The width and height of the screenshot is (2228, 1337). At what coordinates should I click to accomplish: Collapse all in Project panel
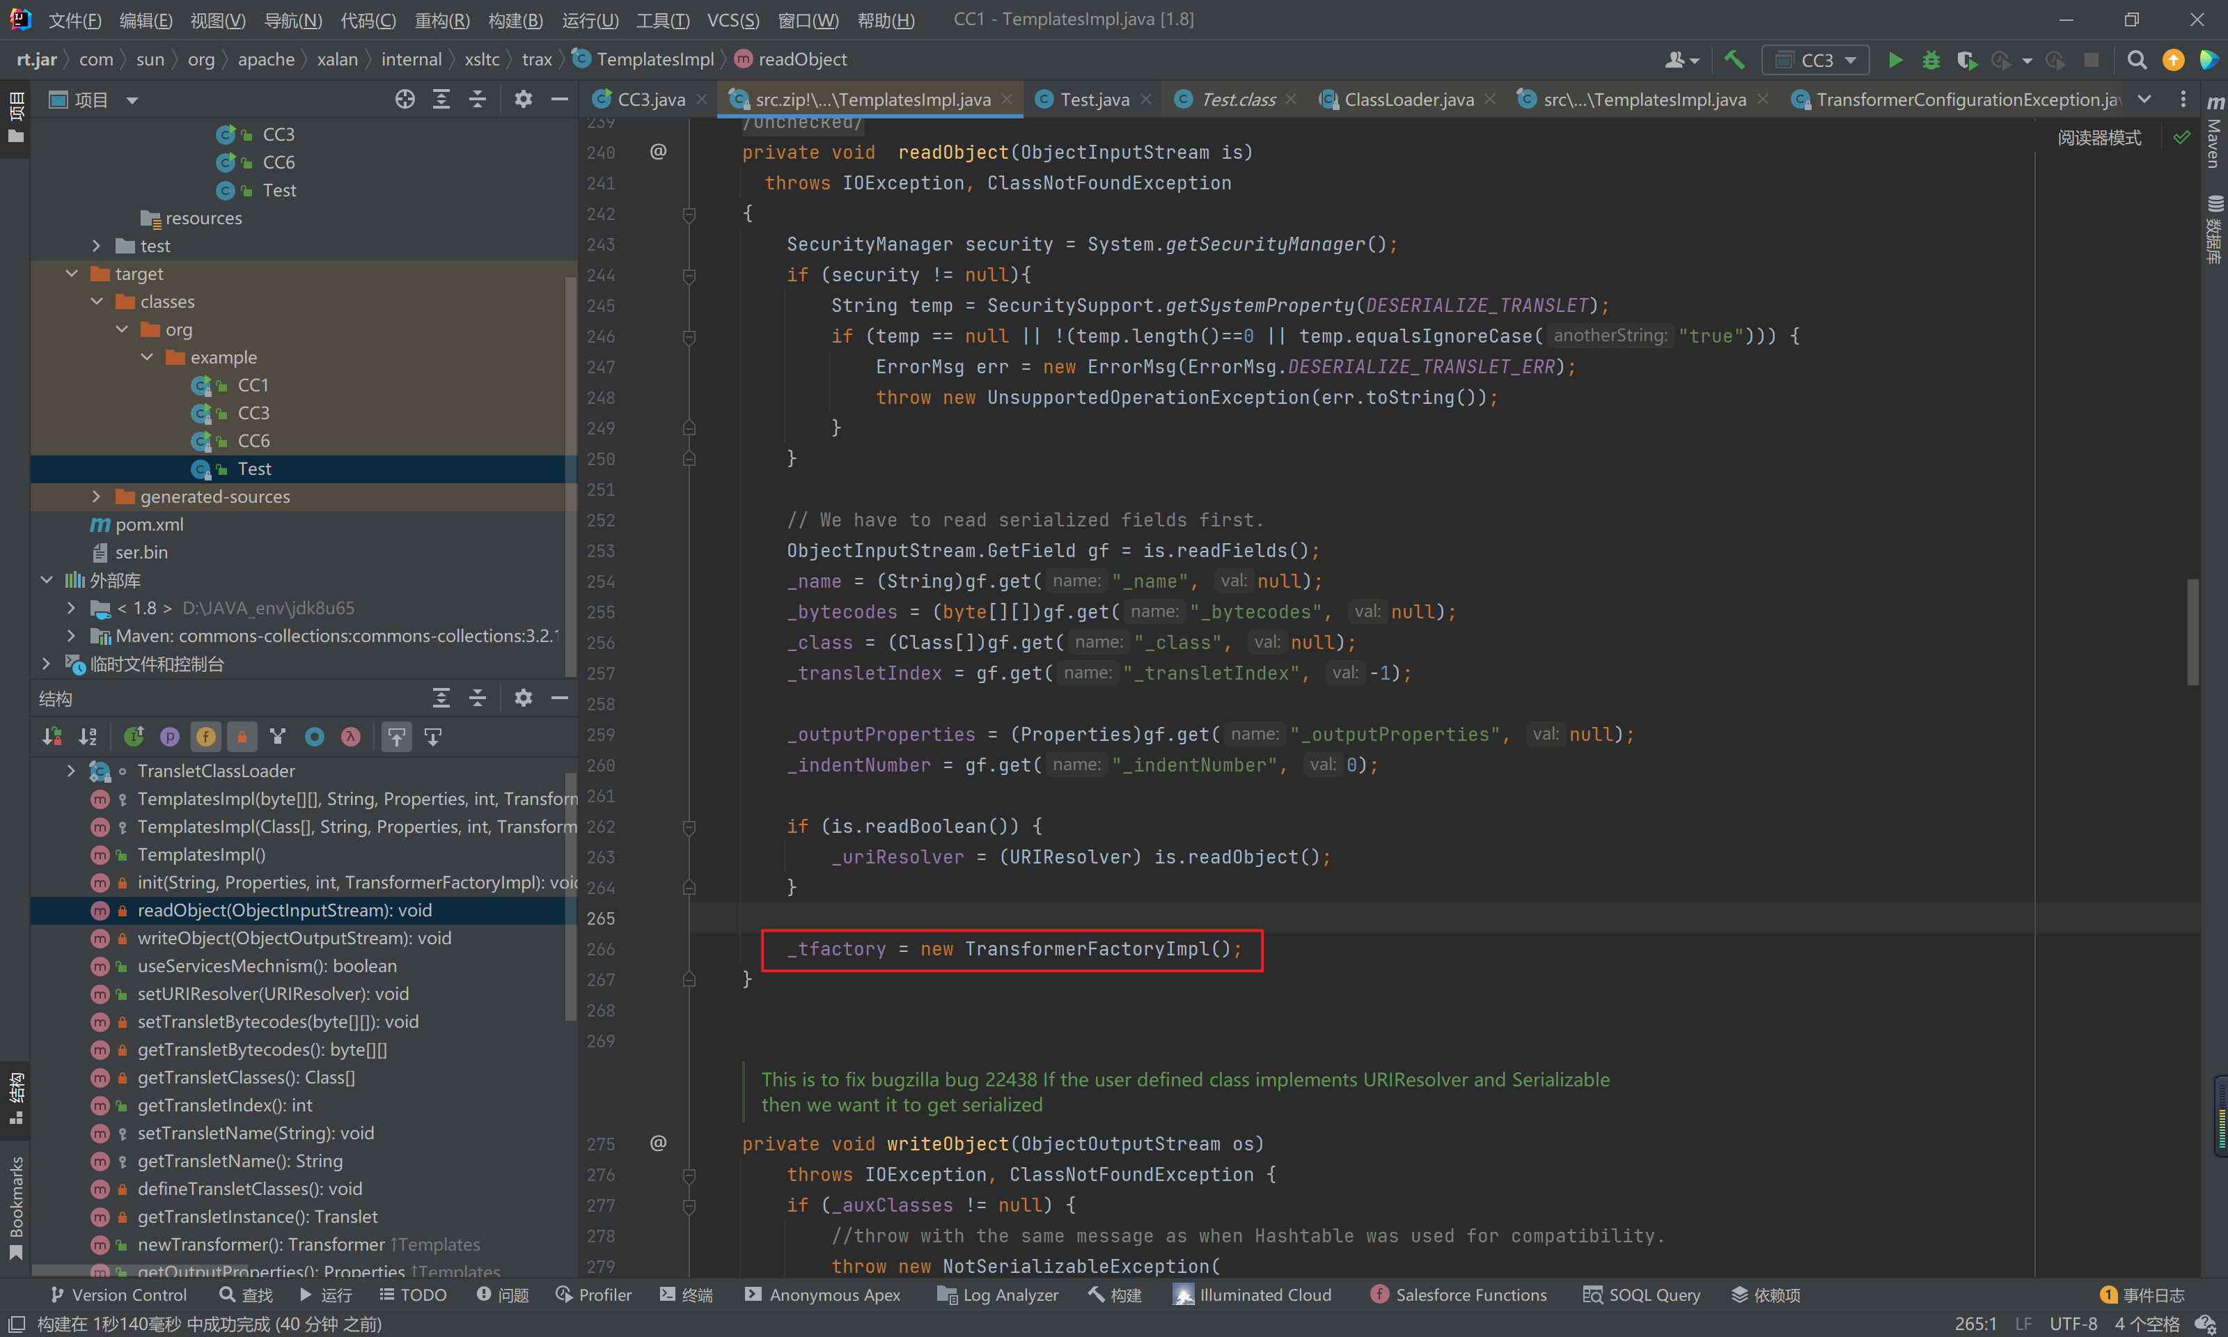pos(478,99)
